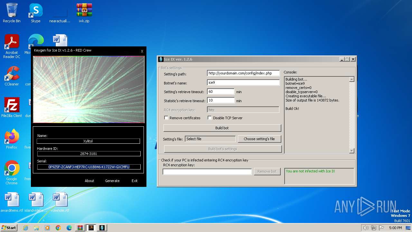Click 'Build Ok!' console text
Image resolution: width=412 pixels, height=232 pixels.
tap(292, 109)
